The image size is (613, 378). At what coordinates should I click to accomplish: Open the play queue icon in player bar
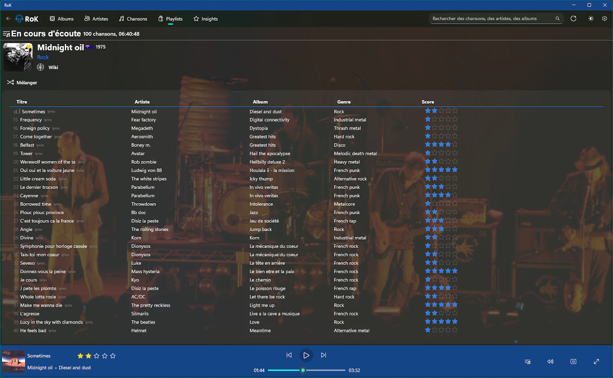[x=528, y=362]
